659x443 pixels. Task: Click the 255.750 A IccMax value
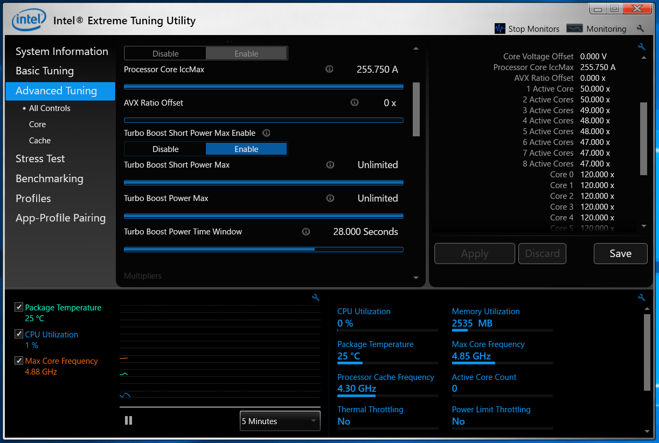377,70
